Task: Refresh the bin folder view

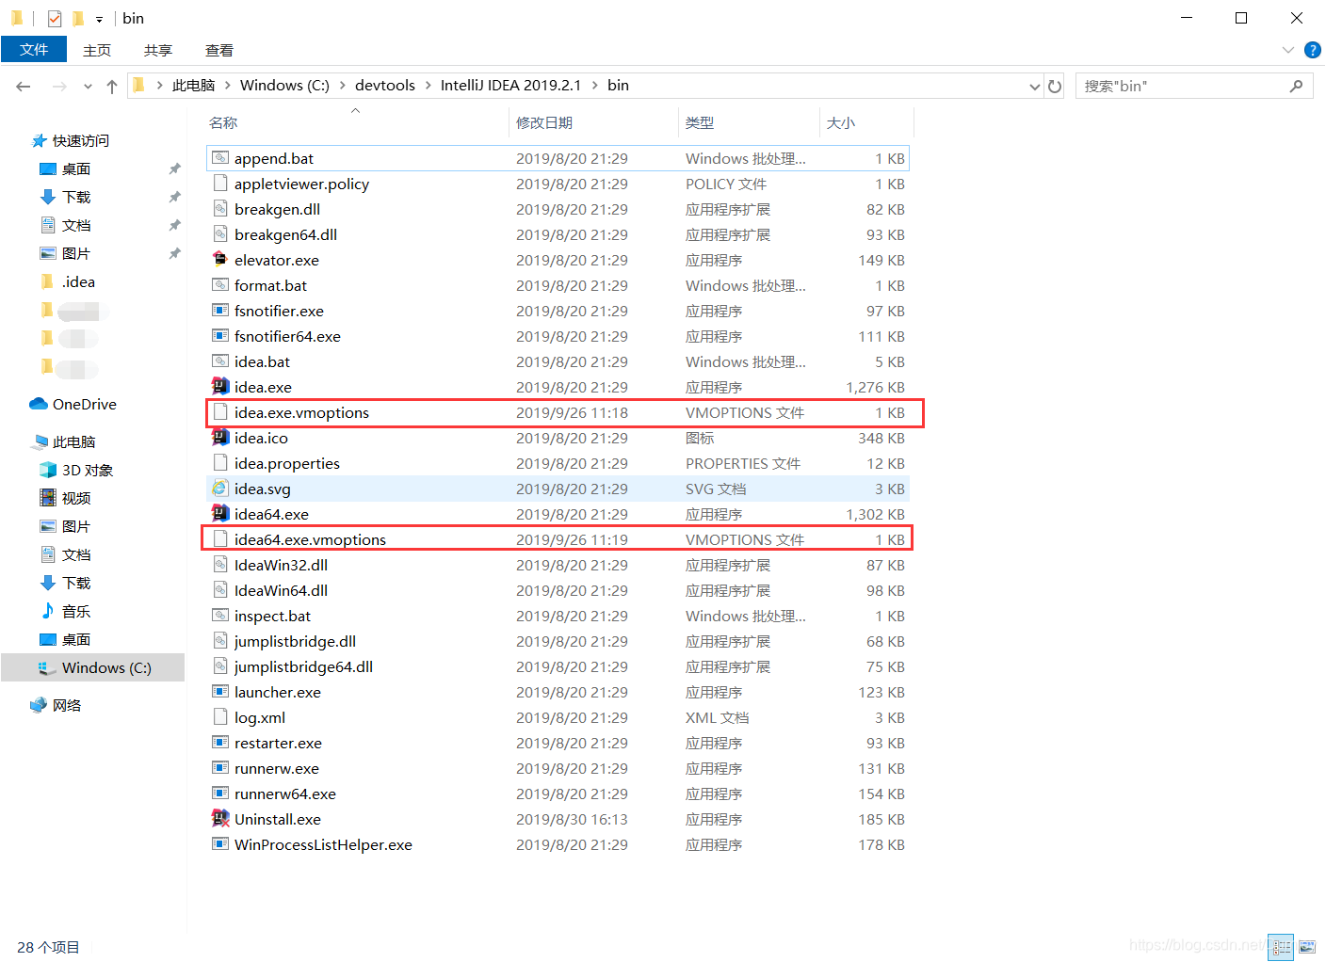Action: pyautogui.click(x=1055, y=87)
